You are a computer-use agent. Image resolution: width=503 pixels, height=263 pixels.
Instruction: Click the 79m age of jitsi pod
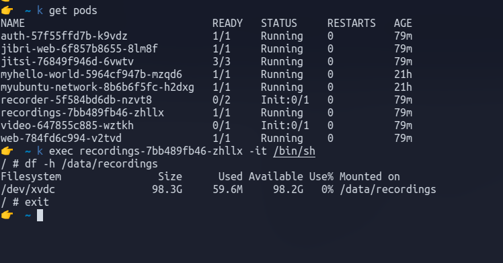click(403, 62)
